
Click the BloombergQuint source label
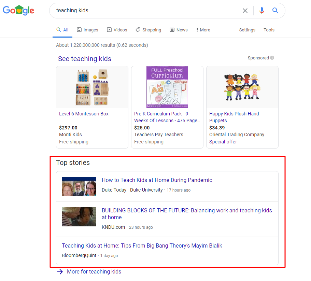(x=79, y=255)
